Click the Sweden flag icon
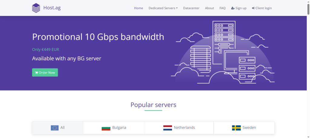Viewport: 310px width, 139px height. (x=236, y=128)
